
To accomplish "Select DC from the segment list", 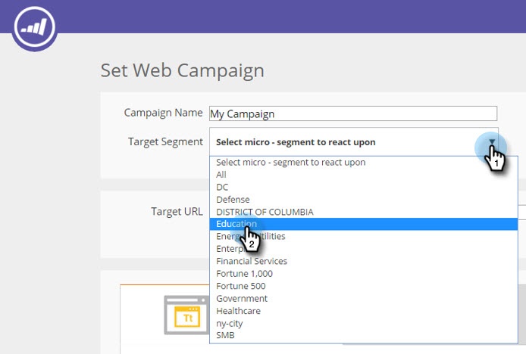I will point(222,187).
